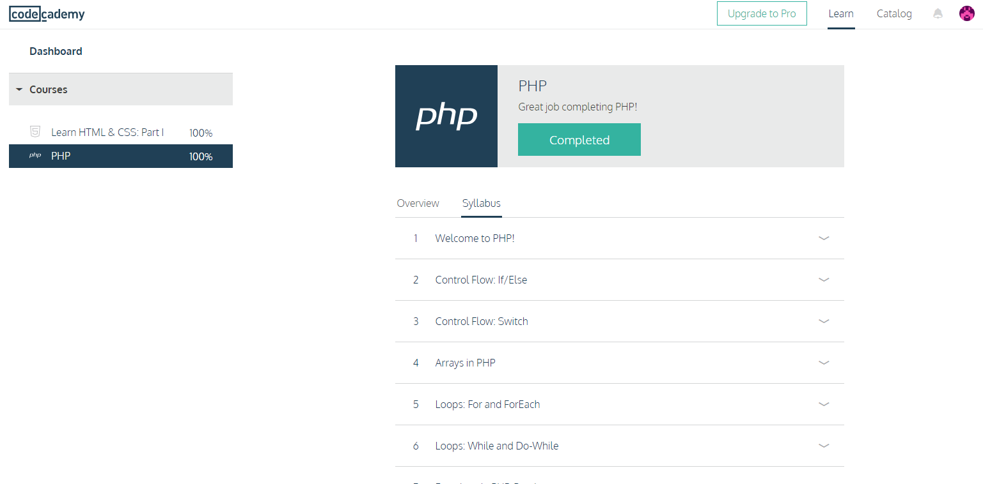Expand Control Flow: If/Else chevron
983x484 pixels.
pyautogui.click(x=824, y=280)
